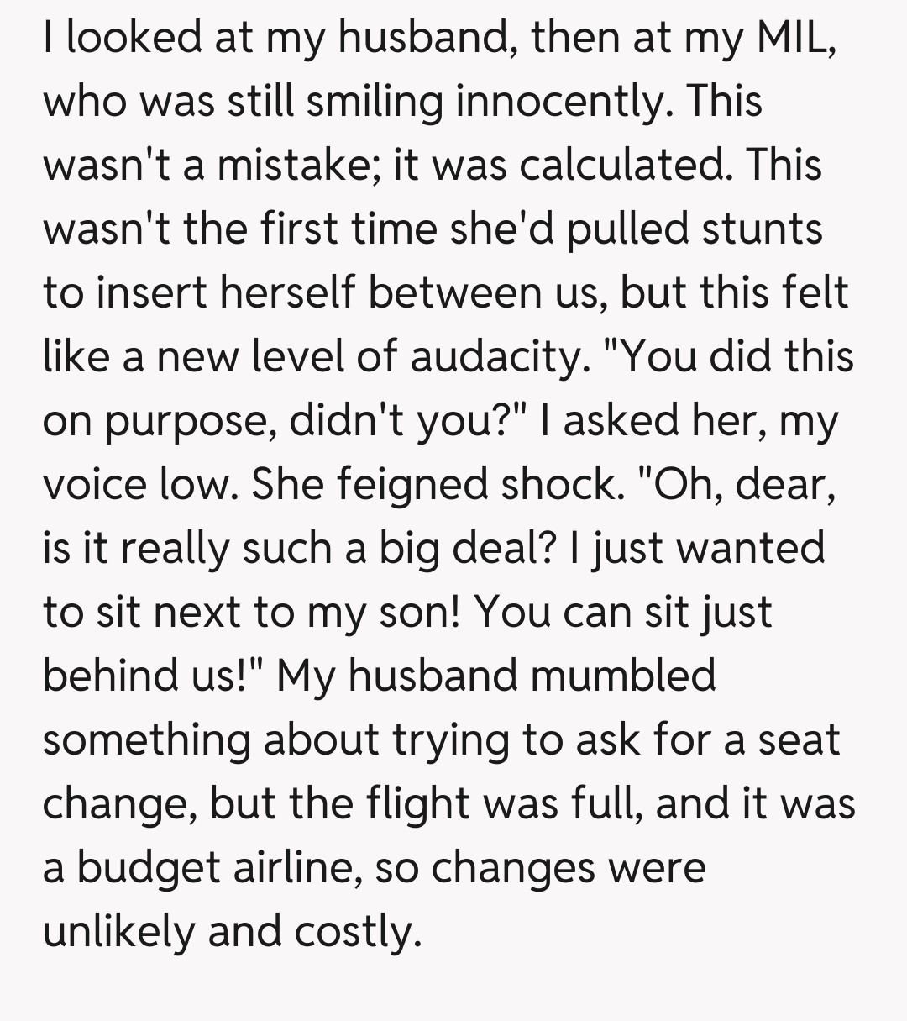Click the word "flight"
This screenshot has height=1021, width=907.
[x=417, y=803]
